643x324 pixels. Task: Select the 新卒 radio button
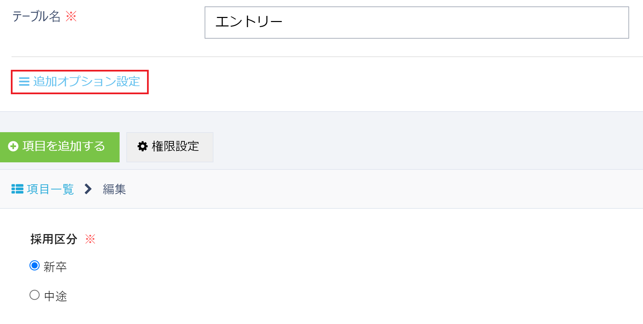(35, 265)
